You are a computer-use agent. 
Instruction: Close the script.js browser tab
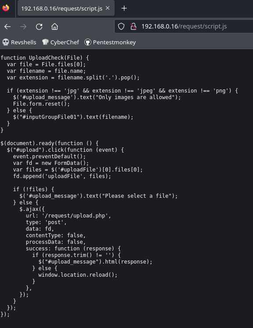(x=108, y=8)
